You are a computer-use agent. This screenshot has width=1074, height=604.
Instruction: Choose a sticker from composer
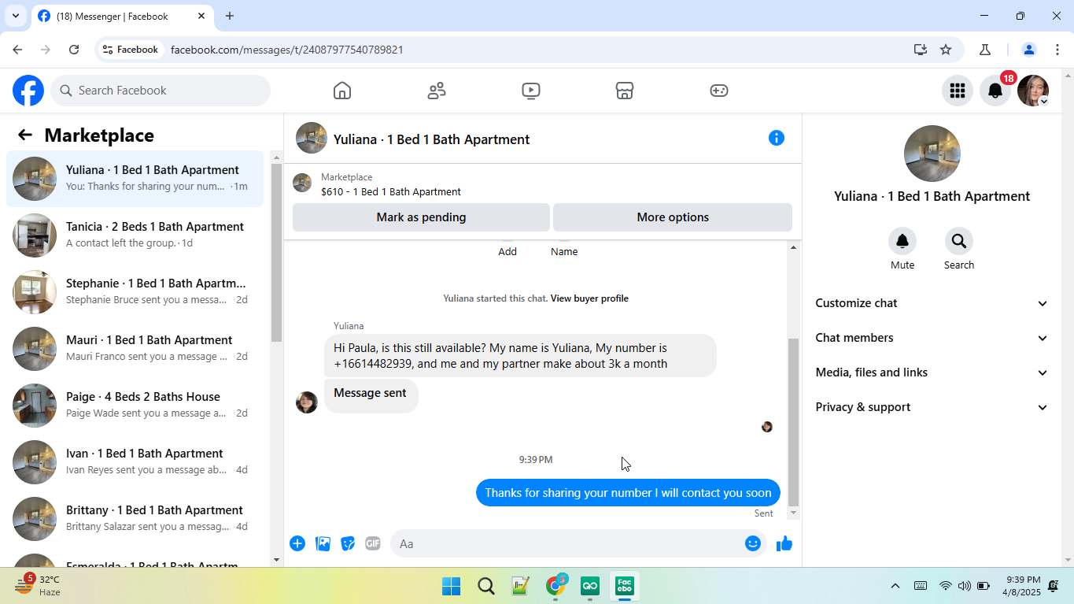pyautogui.click(x=348, y=543)
